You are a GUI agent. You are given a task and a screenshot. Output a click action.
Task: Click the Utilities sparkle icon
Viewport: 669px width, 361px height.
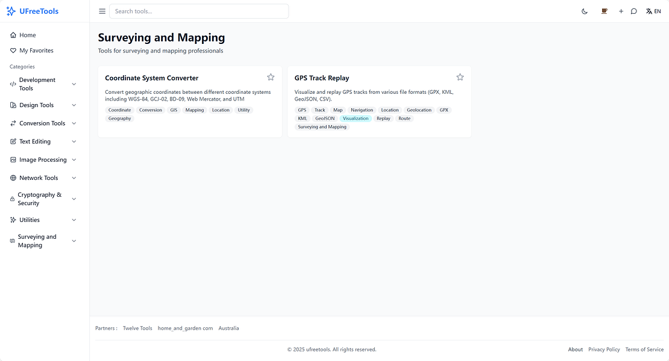[13, 220]
